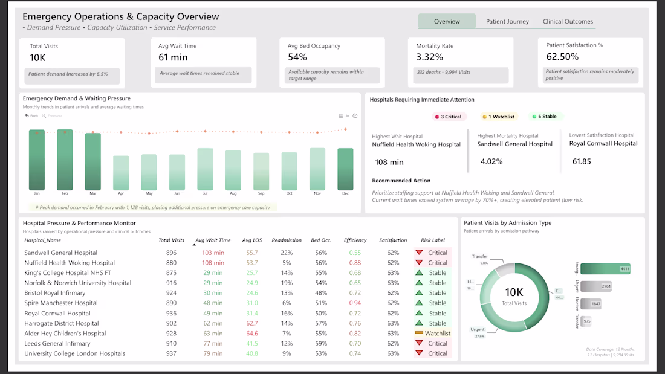Click the red Critical arrow for Nuffield Health Woking
The height and width of the screenshot is (374, 665).
click(419, 262)
